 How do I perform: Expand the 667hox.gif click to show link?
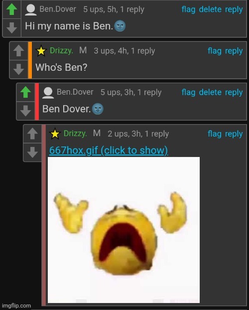click(109, 151)
